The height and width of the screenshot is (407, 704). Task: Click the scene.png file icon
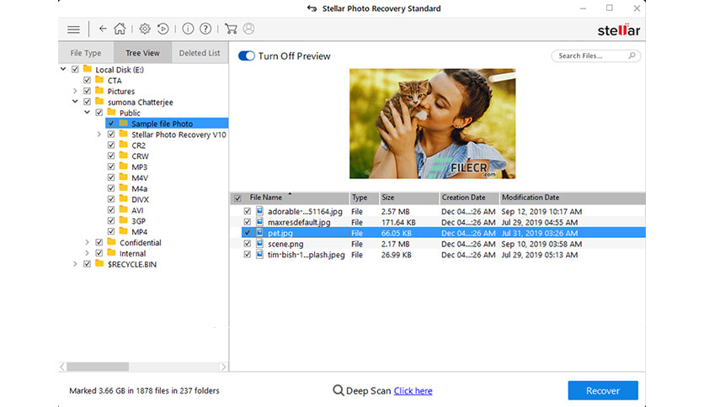click(x=259, y=243)
